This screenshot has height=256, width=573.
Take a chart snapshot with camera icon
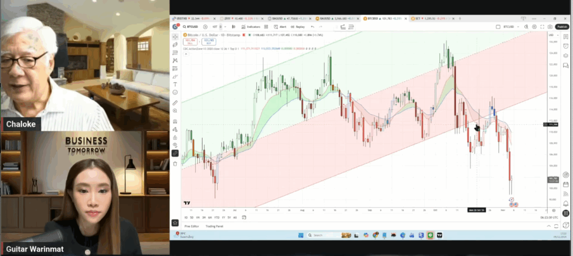click(x=551, y=26)
